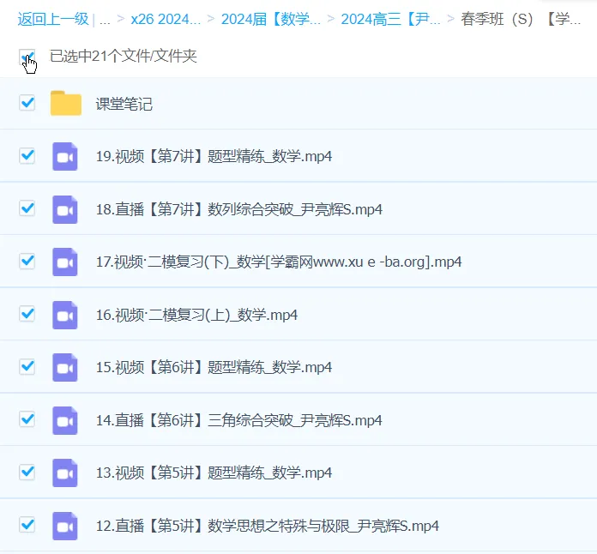Uncheck checkbox for 18.直播【第7讲】数列综合突破
This screenshot has height=554, width=597.
pyautogui.click(x=27, y=208)
